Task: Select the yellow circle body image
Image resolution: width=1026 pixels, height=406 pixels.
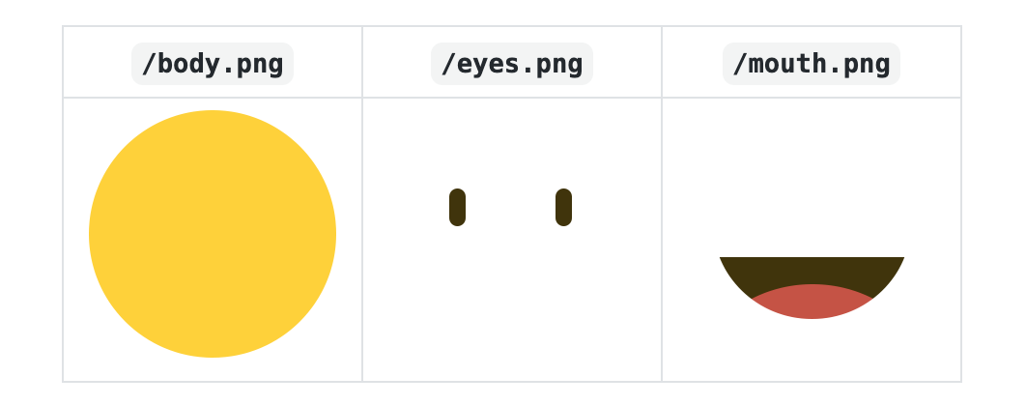Action: pyautogui.click(x=213, y=234)
